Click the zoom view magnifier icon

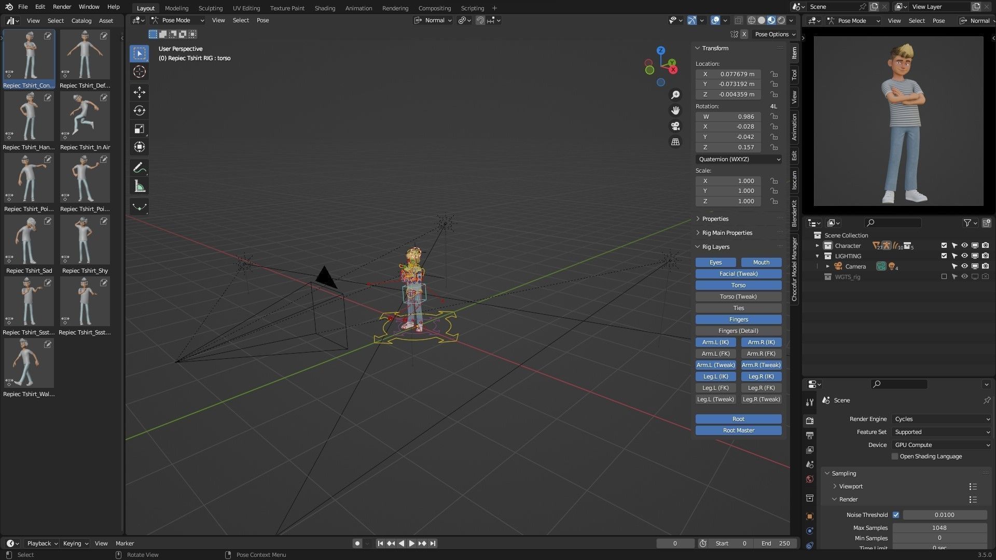point(675,95)
